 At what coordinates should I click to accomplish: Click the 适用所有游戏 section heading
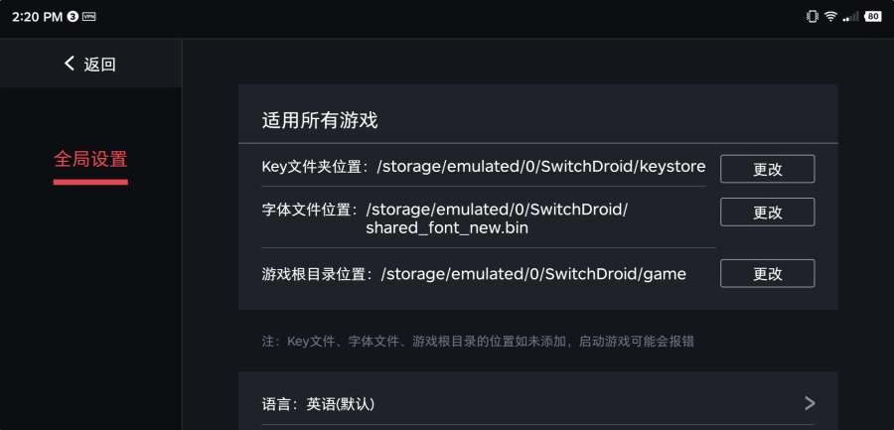[x=320, y=121]
